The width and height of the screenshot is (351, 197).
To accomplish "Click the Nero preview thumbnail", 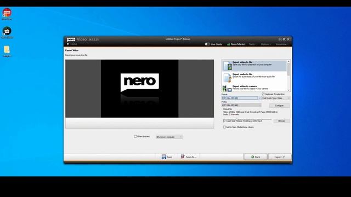I will (140, 89).
